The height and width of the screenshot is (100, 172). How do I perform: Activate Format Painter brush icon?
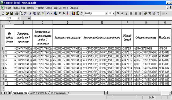point(43,13)
